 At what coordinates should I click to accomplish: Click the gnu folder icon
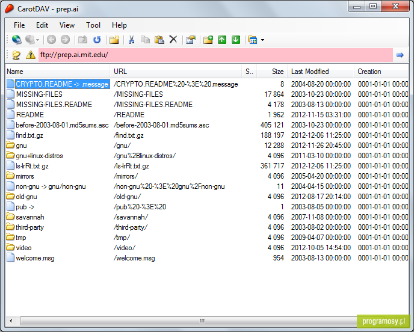click(10, 145)
